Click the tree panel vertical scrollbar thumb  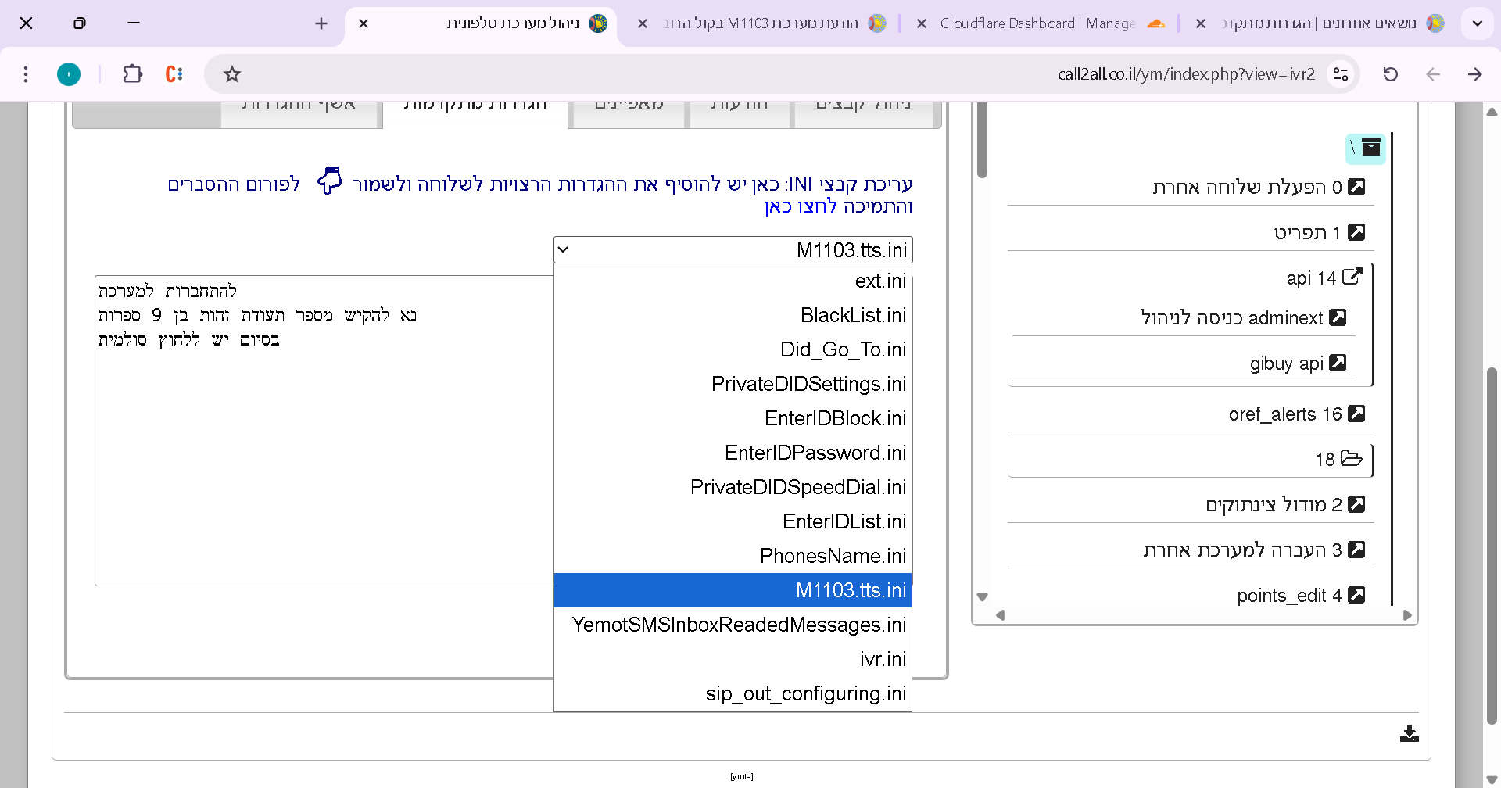[x=982, y=141]
